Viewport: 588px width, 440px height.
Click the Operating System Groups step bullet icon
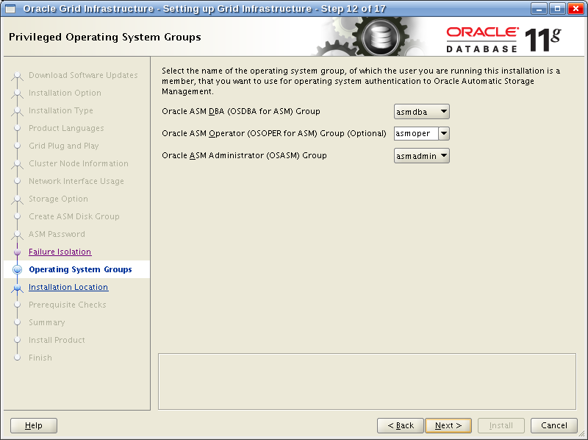pyautogui.click(x=18, y=270)
